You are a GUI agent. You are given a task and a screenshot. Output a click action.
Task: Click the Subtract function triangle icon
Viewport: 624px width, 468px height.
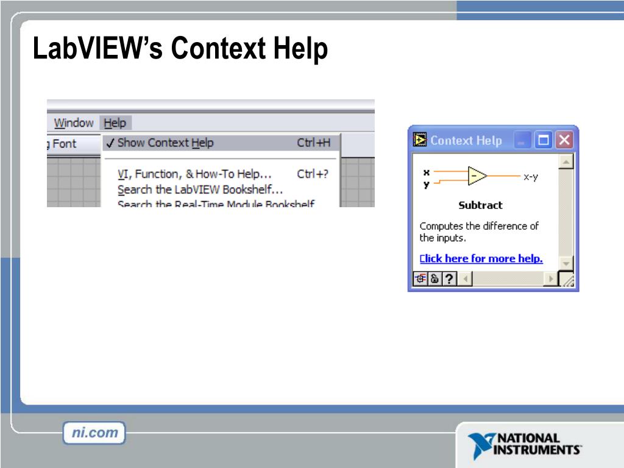click(x=477, y=175)
